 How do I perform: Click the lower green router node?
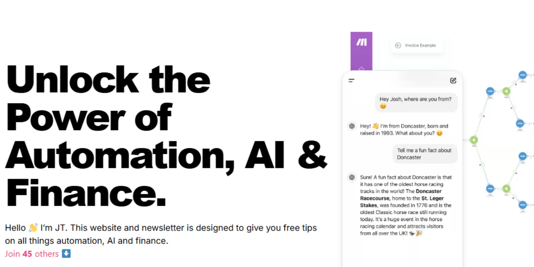pyautogui.click(x=506, y=188)
